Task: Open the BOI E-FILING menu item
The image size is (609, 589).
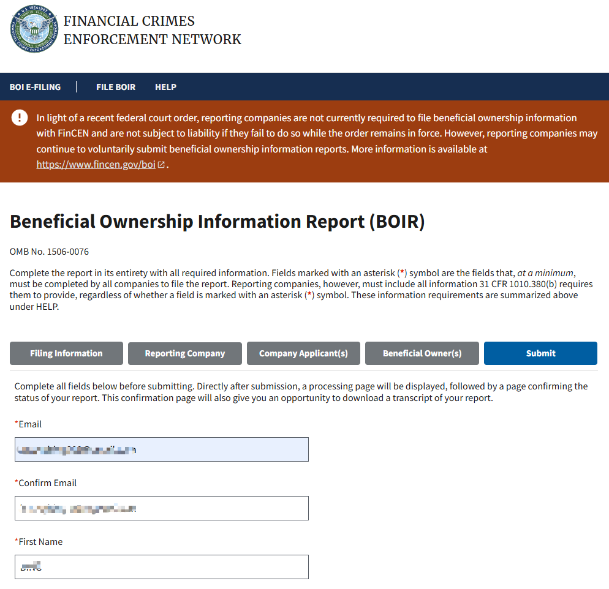Action: (x=35, y=87)
